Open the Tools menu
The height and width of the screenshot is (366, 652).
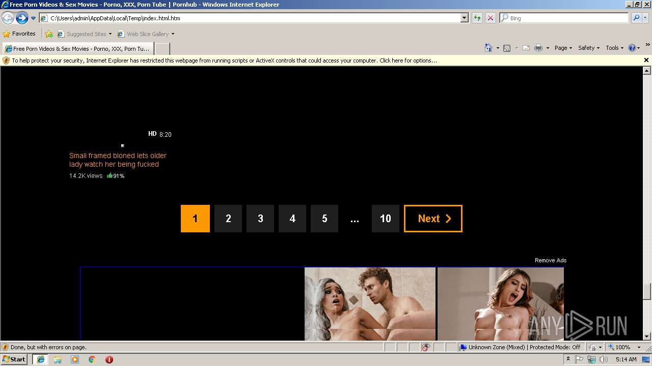pos(614,48)
